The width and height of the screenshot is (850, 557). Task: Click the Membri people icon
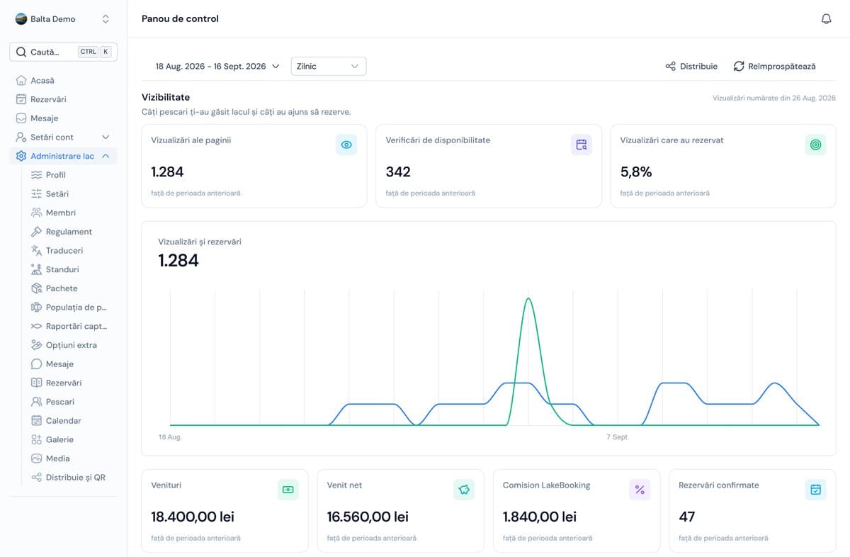point(37,213)
